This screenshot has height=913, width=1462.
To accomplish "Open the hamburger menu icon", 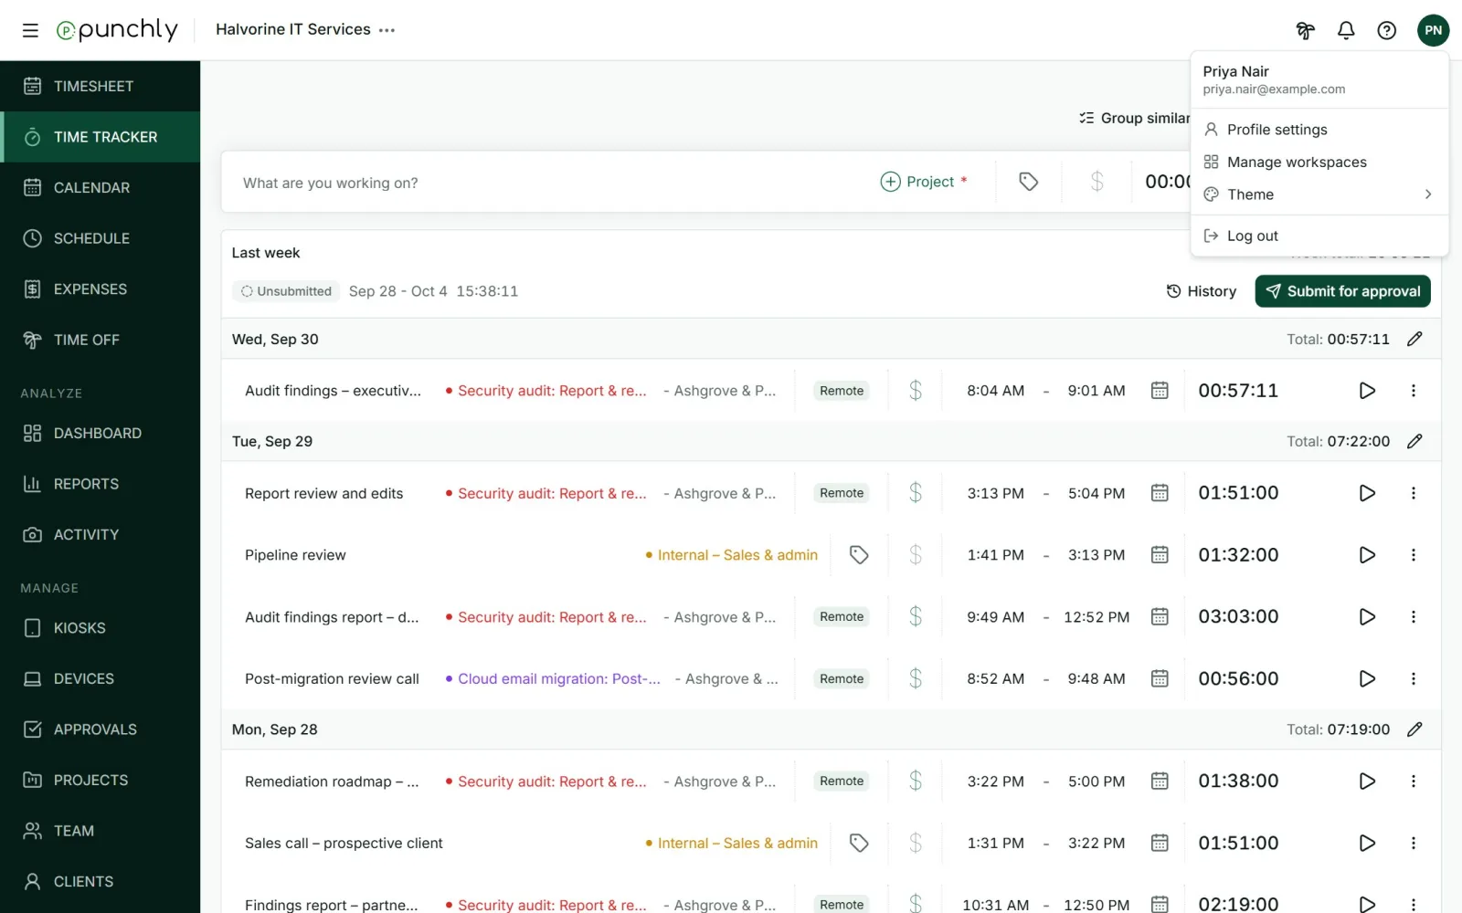I will click(30, 30).
